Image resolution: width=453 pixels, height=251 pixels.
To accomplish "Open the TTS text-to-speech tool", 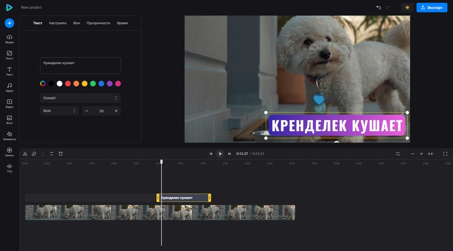I will tap(9, 168).
